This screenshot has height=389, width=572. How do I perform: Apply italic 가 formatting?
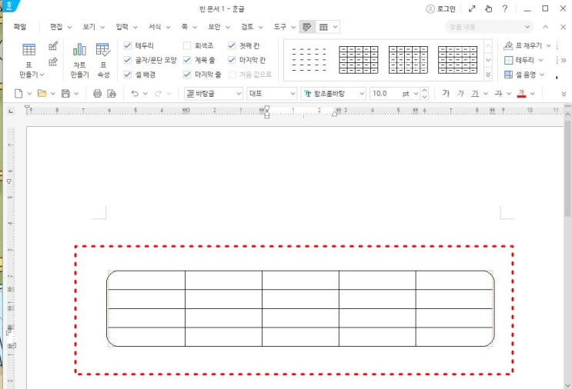click(460, 94)
